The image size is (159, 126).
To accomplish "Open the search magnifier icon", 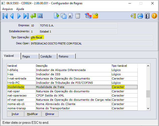I will click(40, 16).
